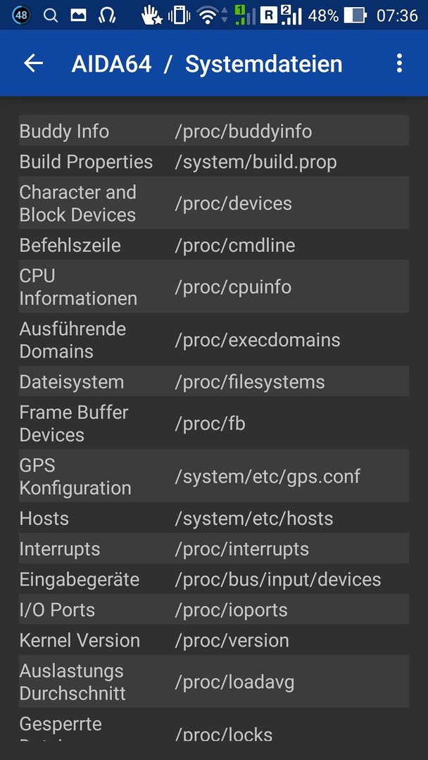
Task: Open Eingabegeräte input devices row
Action: pos(214,579)
